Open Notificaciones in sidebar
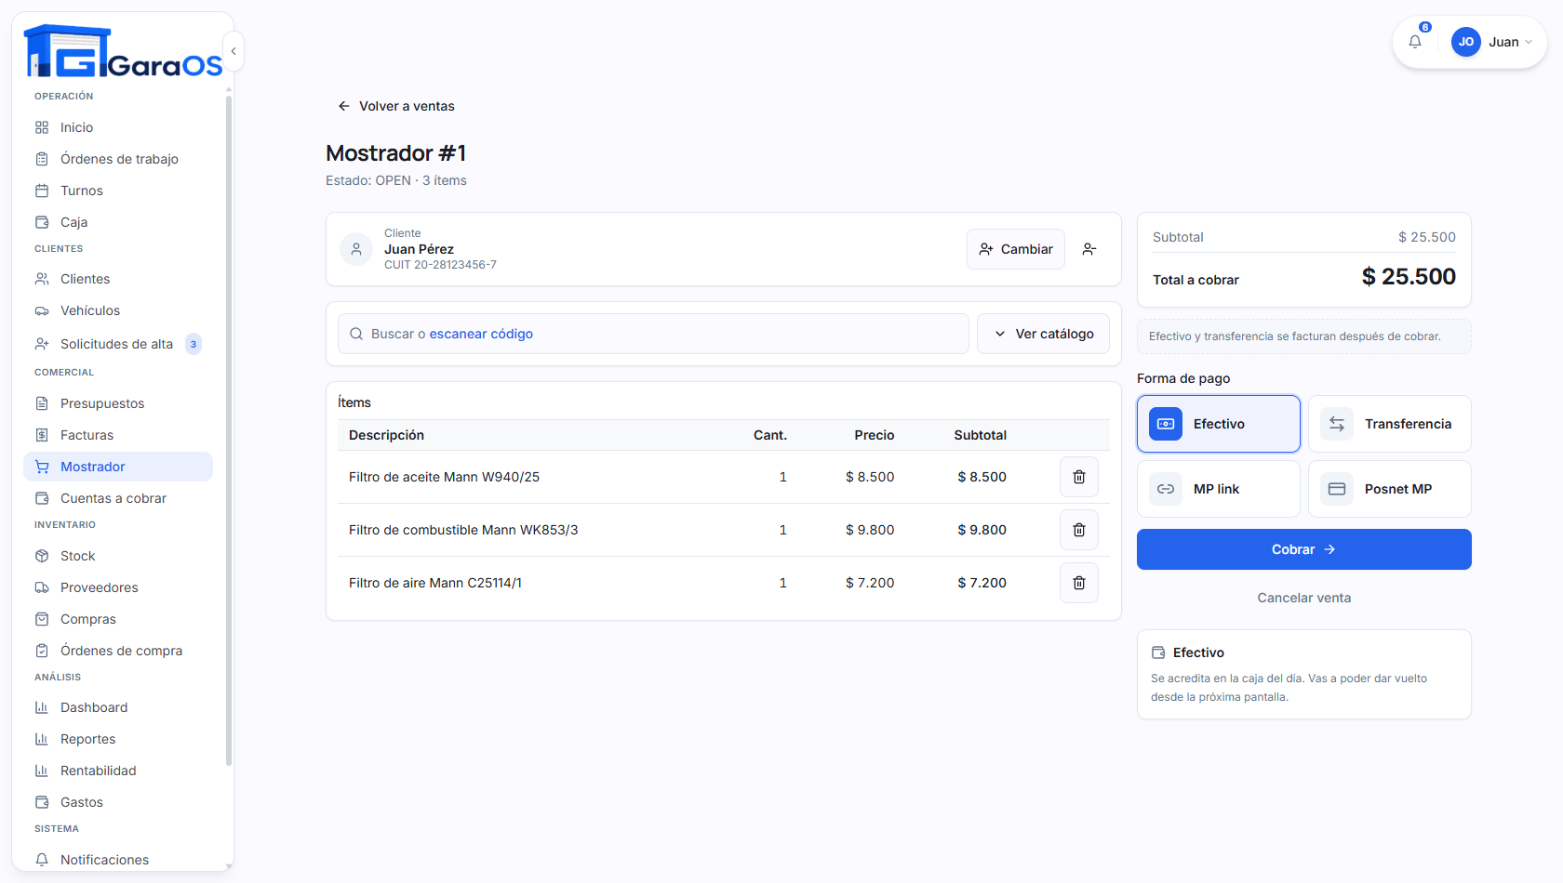Image resolution: width=1563 pixels, height=883 pixels. coord(118,860)
